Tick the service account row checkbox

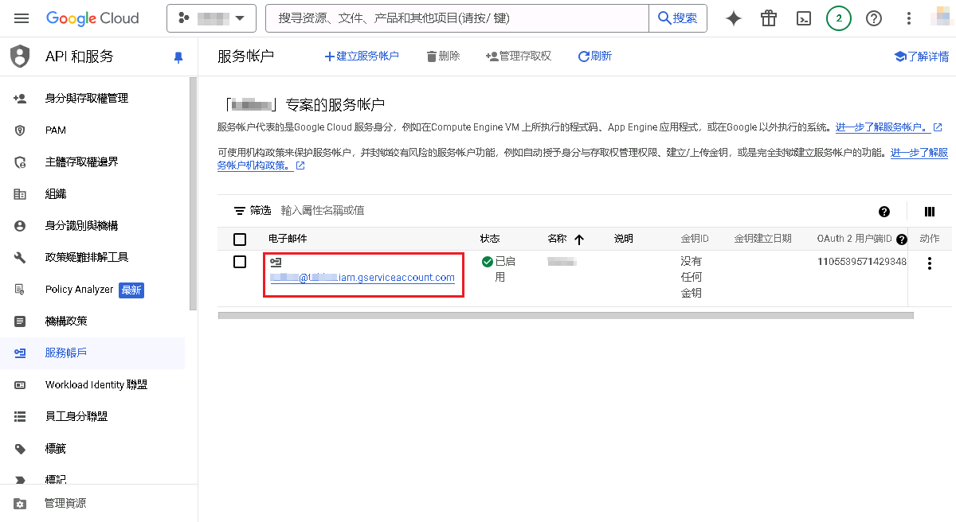240,262
